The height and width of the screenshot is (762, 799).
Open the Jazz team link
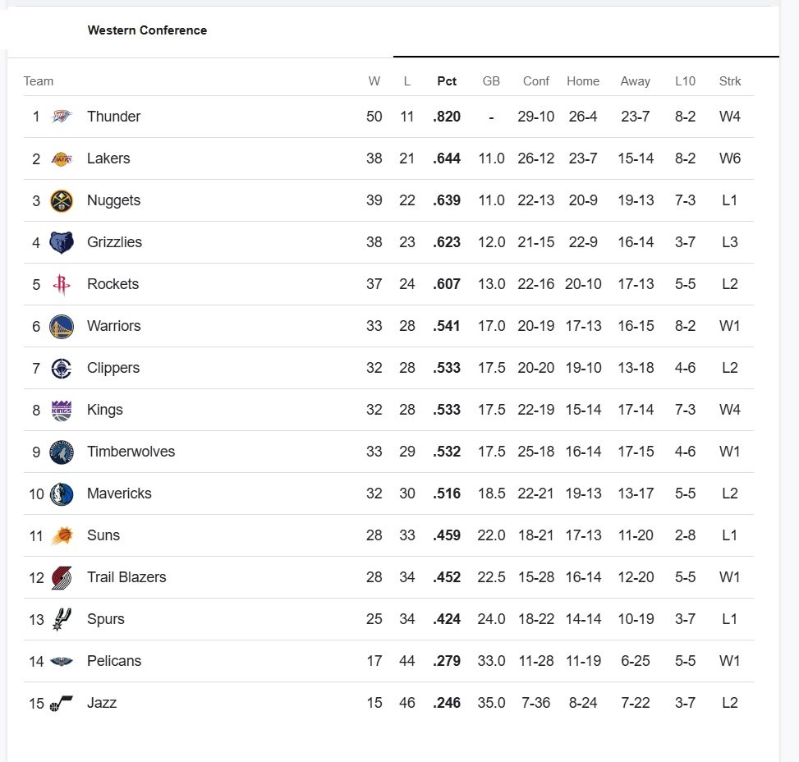tap(102, 703)
